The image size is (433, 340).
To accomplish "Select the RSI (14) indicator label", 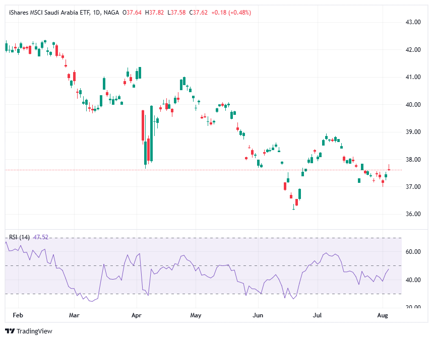I will (x=19, y=237).
